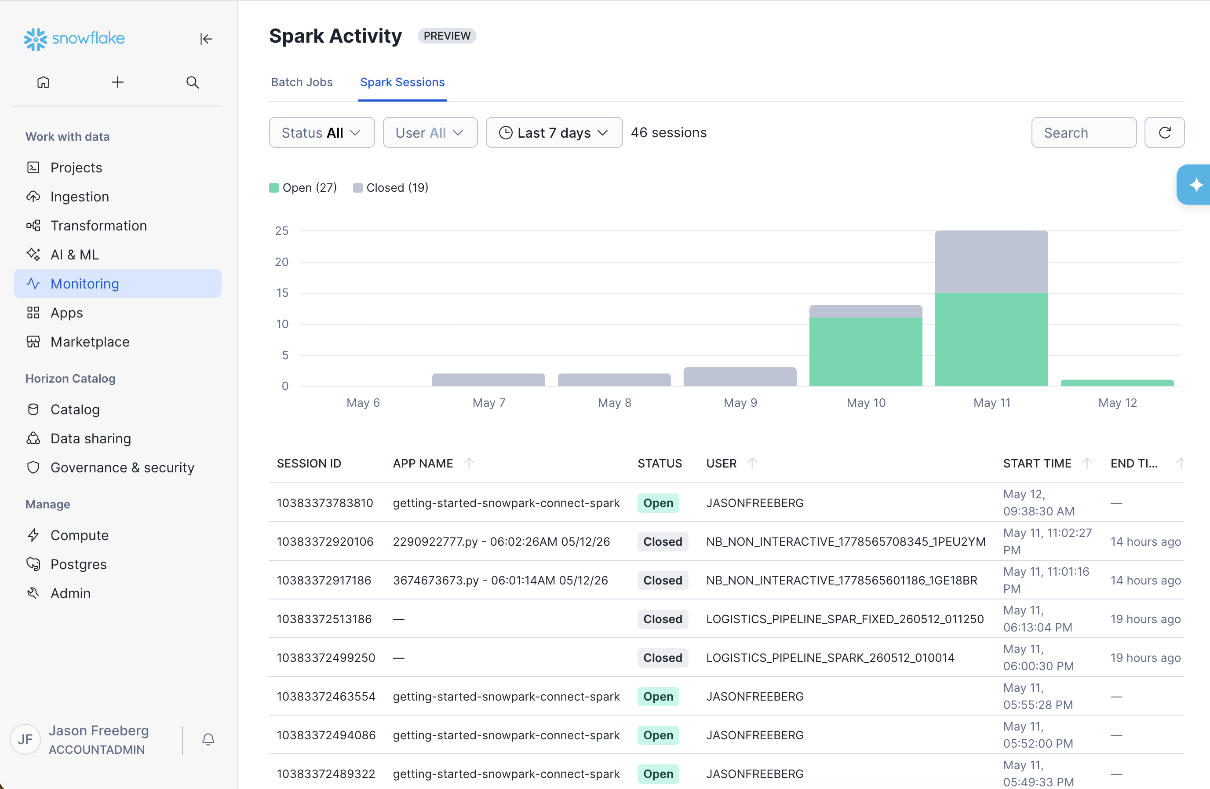This screenshot has height=789, width=1210.
Task: Open session 10383372494086
Action: [326, 734]
